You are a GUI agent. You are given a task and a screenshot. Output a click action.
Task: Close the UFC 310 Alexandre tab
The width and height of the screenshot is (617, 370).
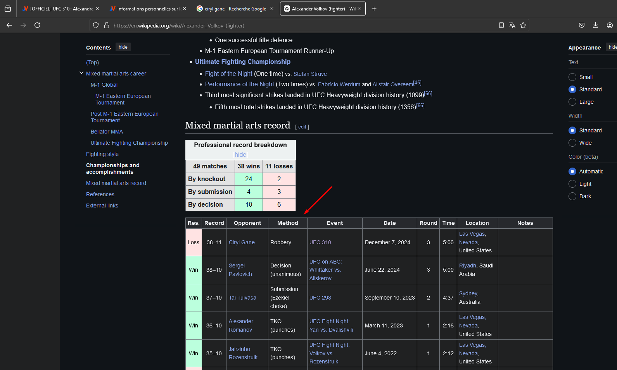point(97,9)
